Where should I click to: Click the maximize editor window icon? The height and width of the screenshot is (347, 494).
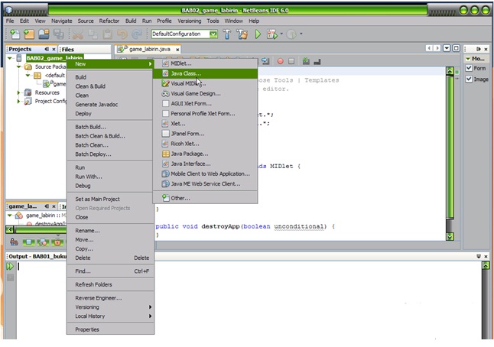point(456,48)
